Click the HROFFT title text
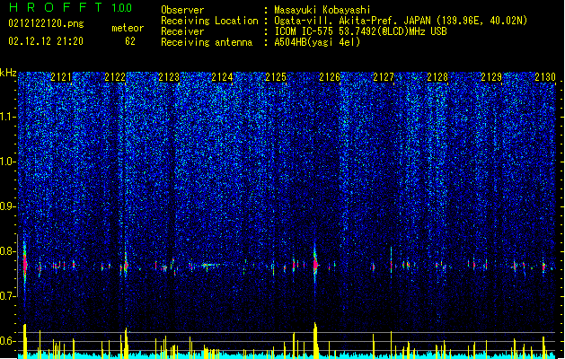This screenshot has width=565, height=359. [56, 7]
